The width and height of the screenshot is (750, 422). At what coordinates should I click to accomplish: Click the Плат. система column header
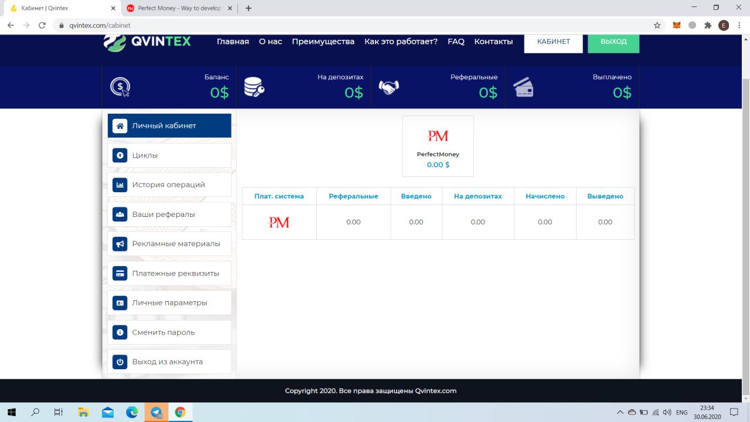point(279,196)
